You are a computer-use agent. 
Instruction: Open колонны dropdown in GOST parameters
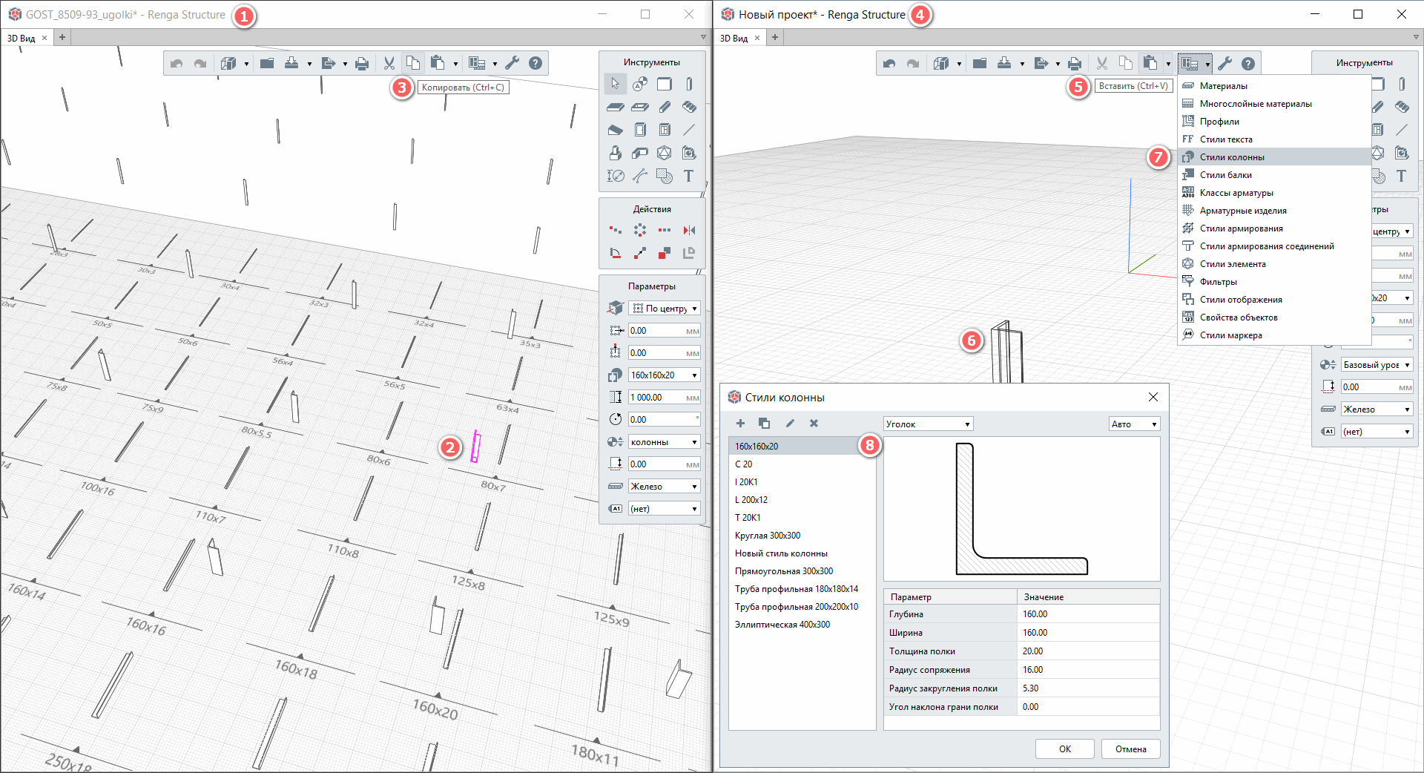(x=665, y=442)
